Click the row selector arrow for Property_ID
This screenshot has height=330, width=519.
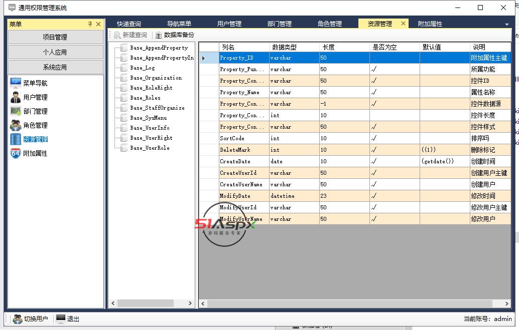coord(204,58)
